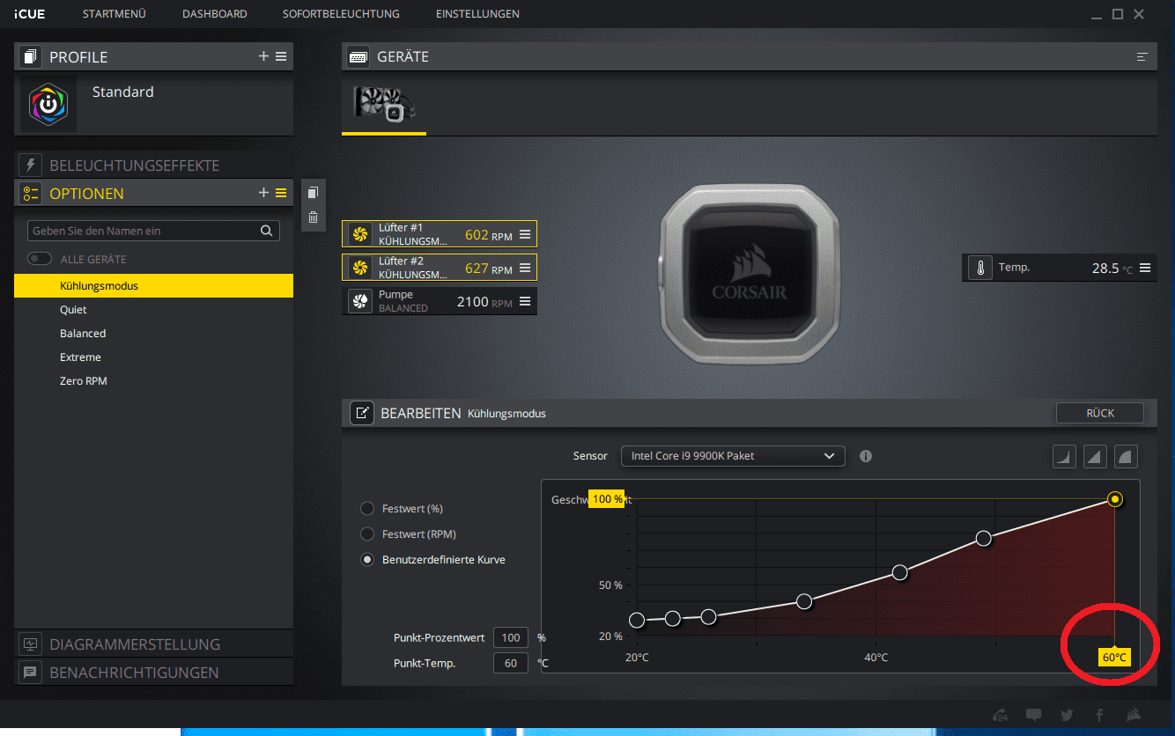The image size is (1175, 736).
Task: Expand the Beleuchtungseffekte section
Action: click(x=153, y=166)
